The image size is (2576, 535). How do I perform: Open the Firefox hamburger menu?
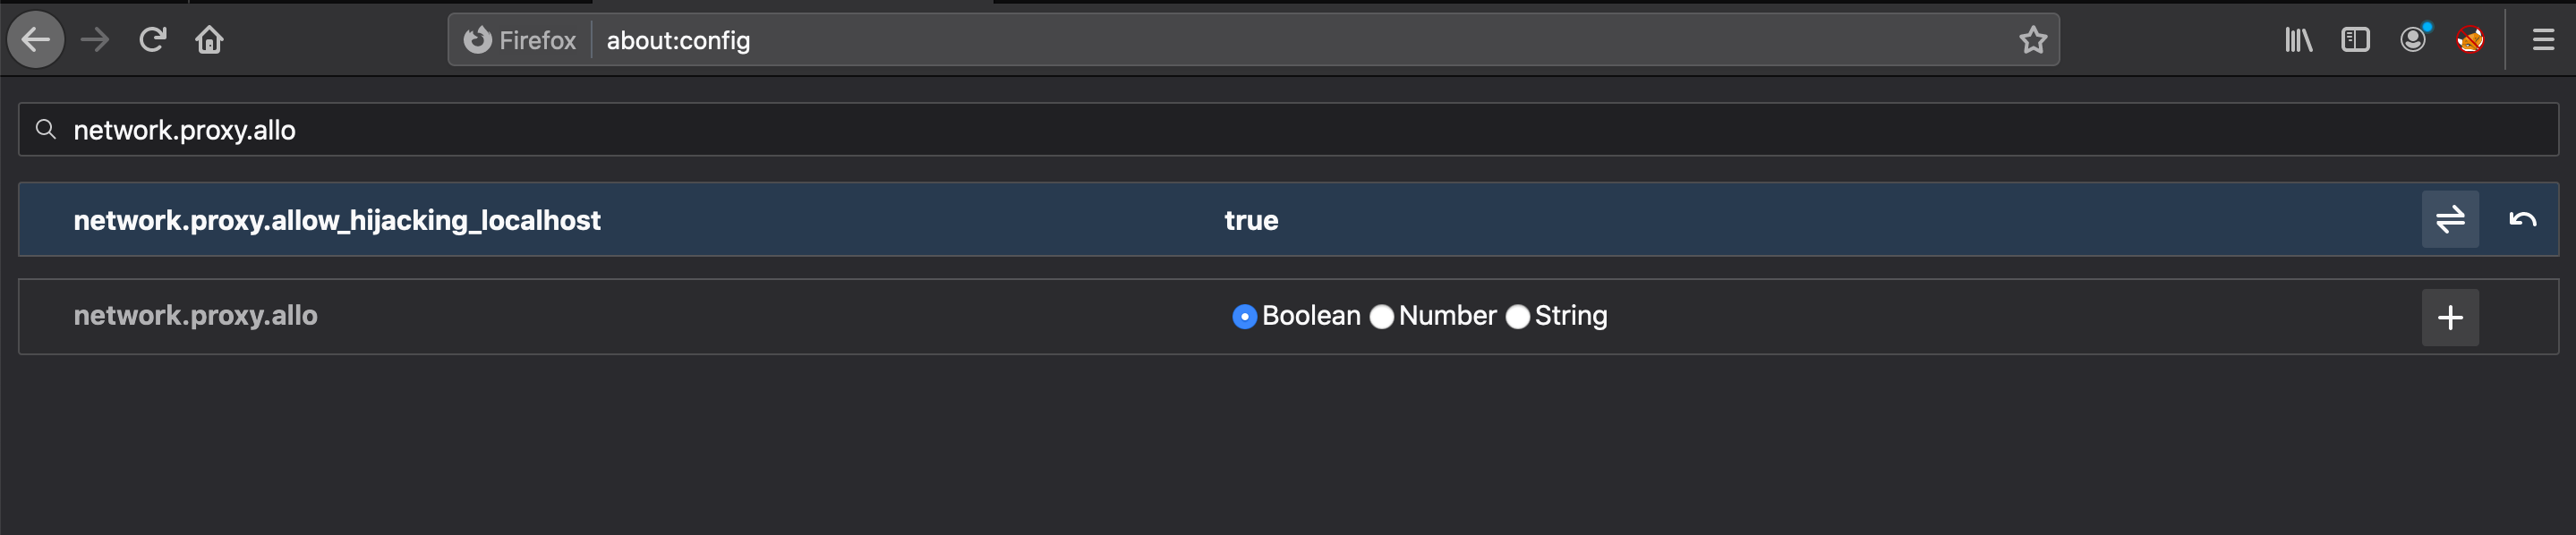click(x=2543, y=40)
